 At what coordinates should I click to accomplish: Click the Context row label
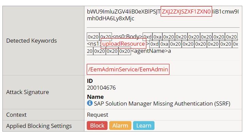tap(16, 115)
